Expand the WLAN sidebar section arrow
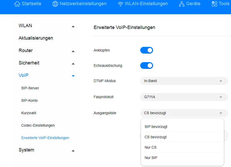231x167 pixels. (x=73, y=26)
